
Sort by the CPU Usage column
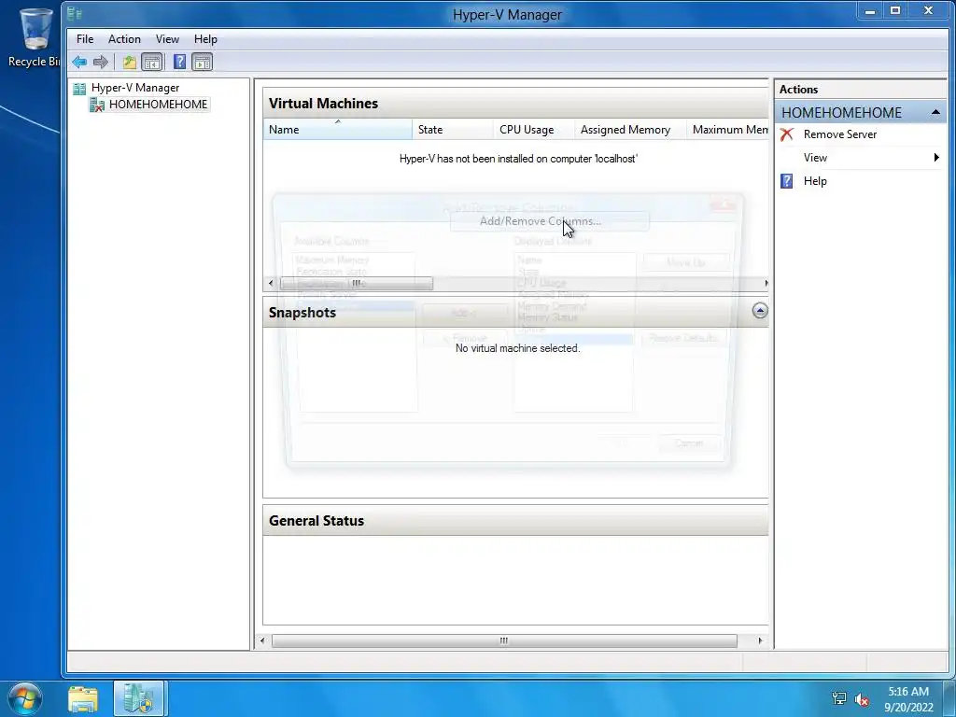click(533, 129)
